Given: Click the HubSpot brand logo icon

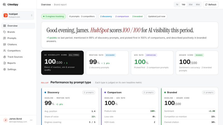Looking at the screenshot, I should (x=6, y=15).
